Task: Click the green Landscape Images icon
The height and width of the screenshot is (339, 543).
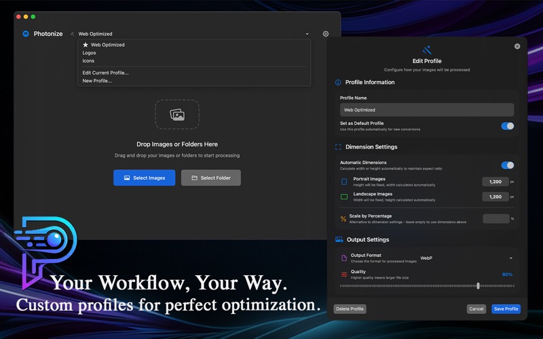Action: click(x=344, y=197)
